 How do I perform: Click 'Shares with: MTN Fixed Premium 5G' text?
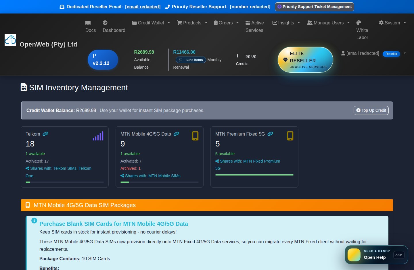click(x=248, y=165)
